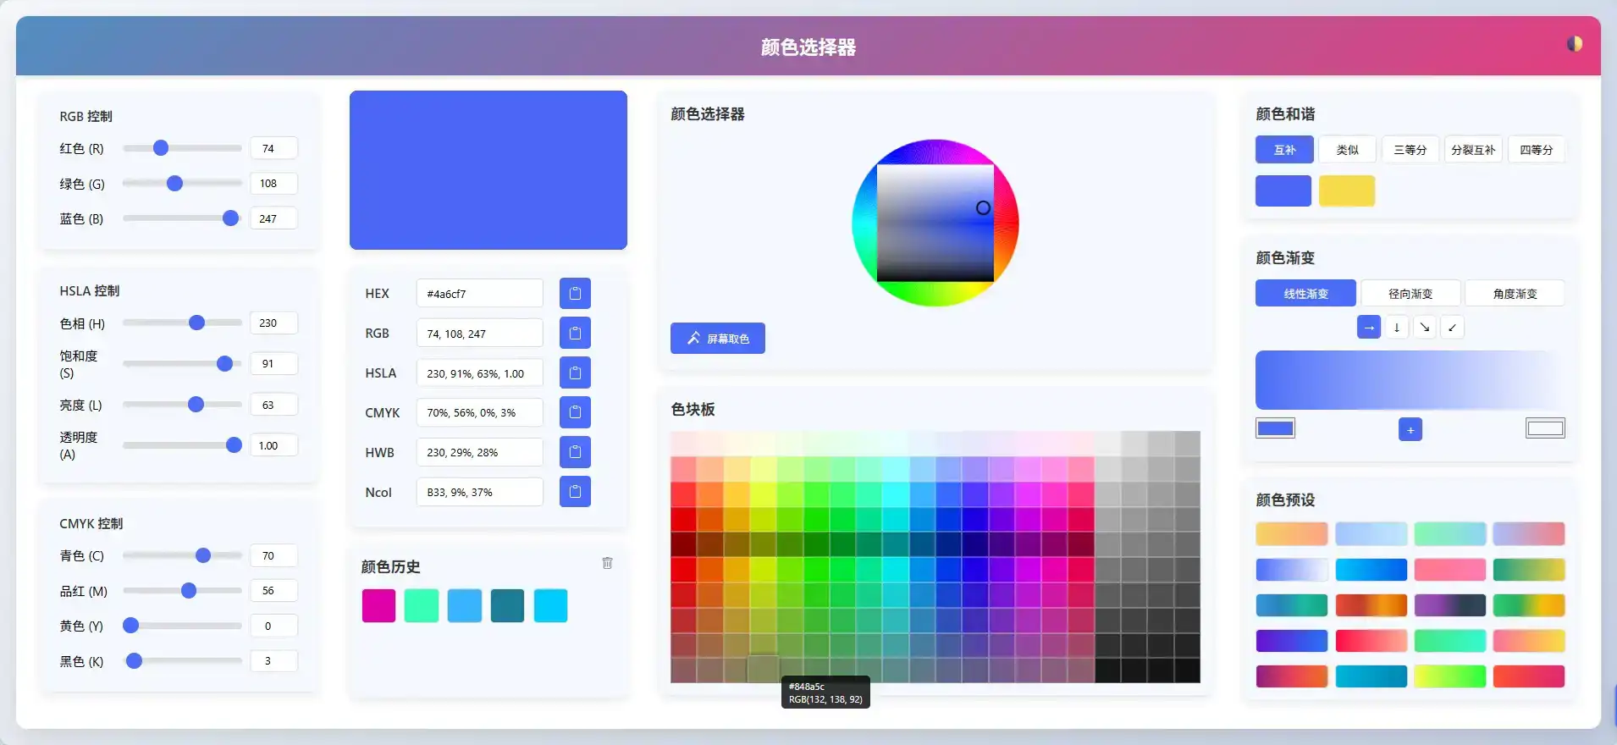The height and width of the screenshot is (745, 1617).
Task: Adjust the 青色 (C) slider
Action: [x=182, y=555]
